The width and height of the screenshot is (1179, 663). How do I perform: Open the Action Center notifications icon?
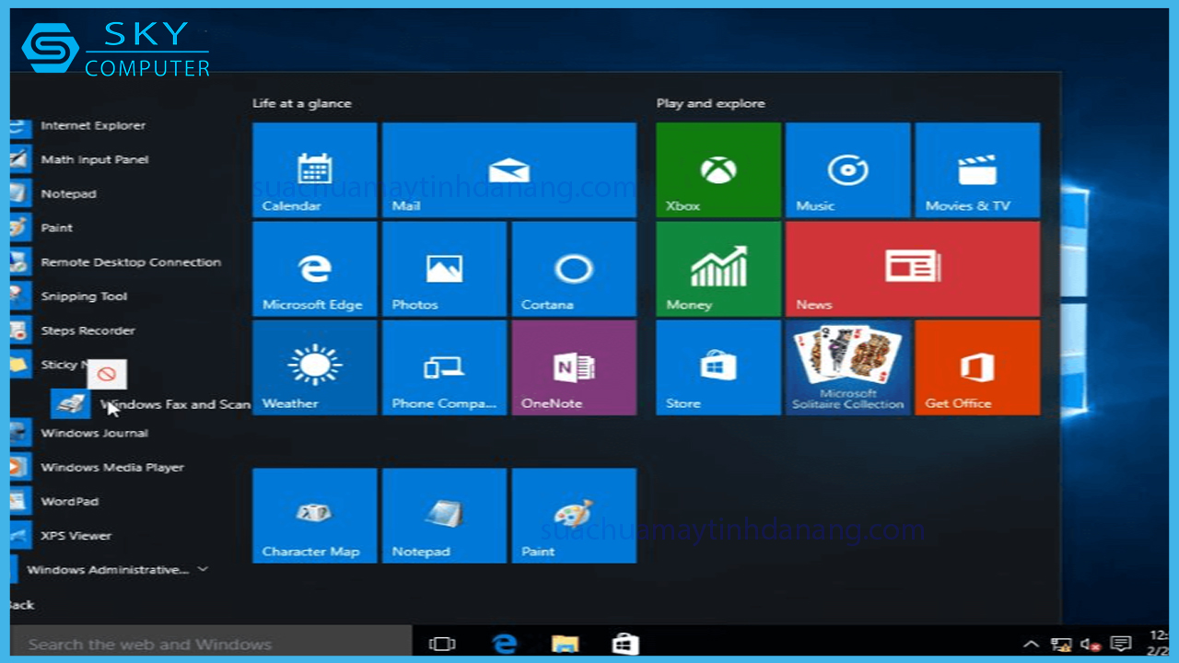point(1121,644)
